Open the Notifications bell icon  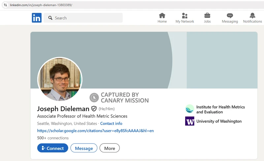(x=252, y=16)
